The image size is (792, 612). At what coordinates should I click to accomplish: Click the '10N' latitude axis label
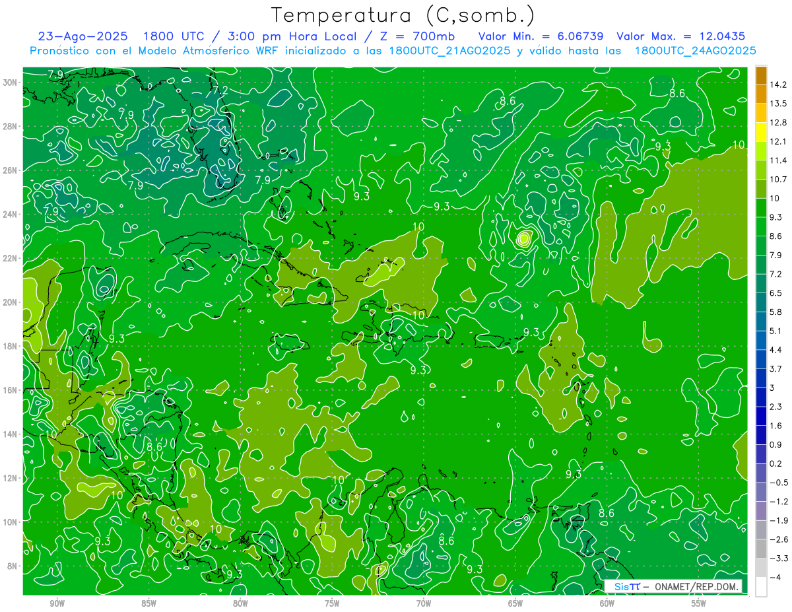pos(10,522)
